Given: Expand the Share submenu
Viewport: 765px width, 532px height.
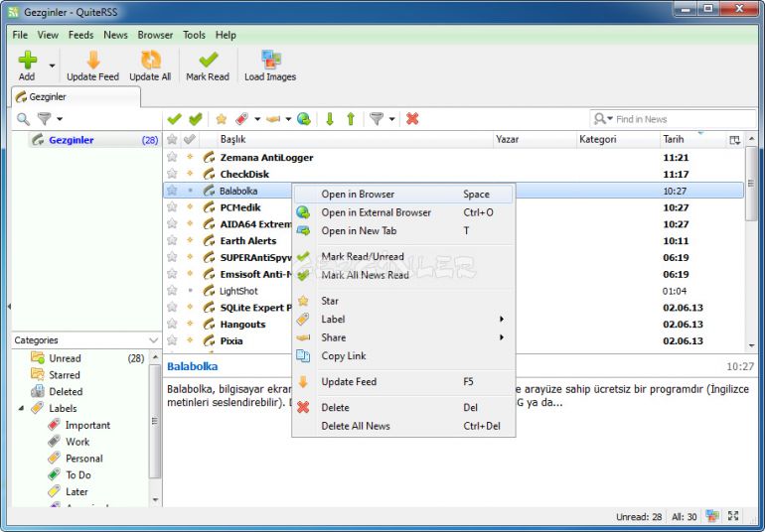Looking at the screenshot, I should point(403,337).
